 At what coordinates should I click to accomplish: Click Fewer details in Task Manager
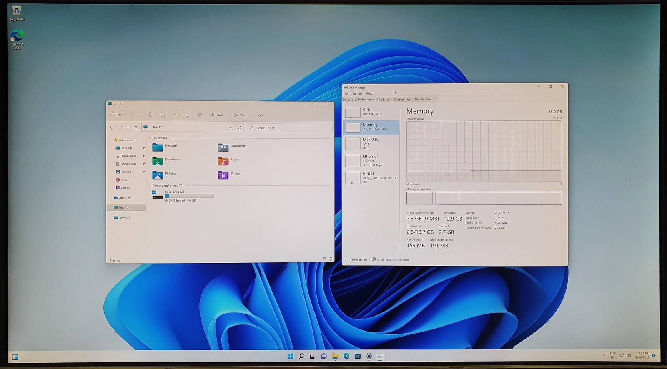coord(356,259)
